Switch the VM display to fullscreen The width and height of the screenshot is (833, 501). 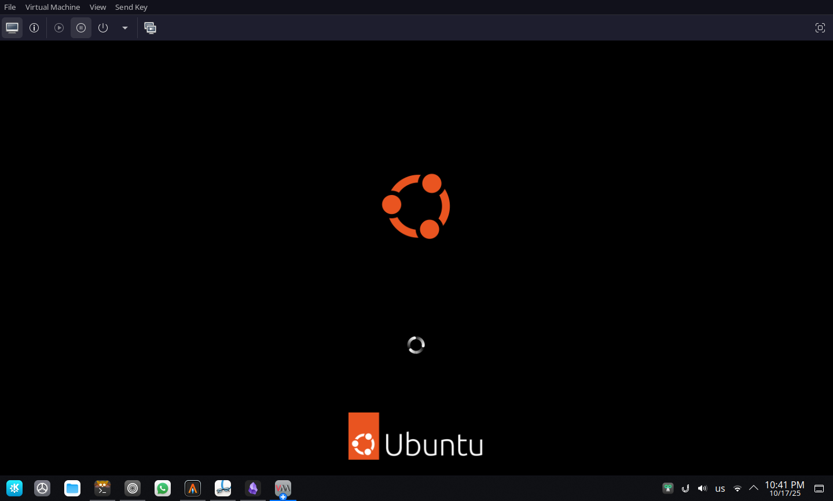coord(820,28)
